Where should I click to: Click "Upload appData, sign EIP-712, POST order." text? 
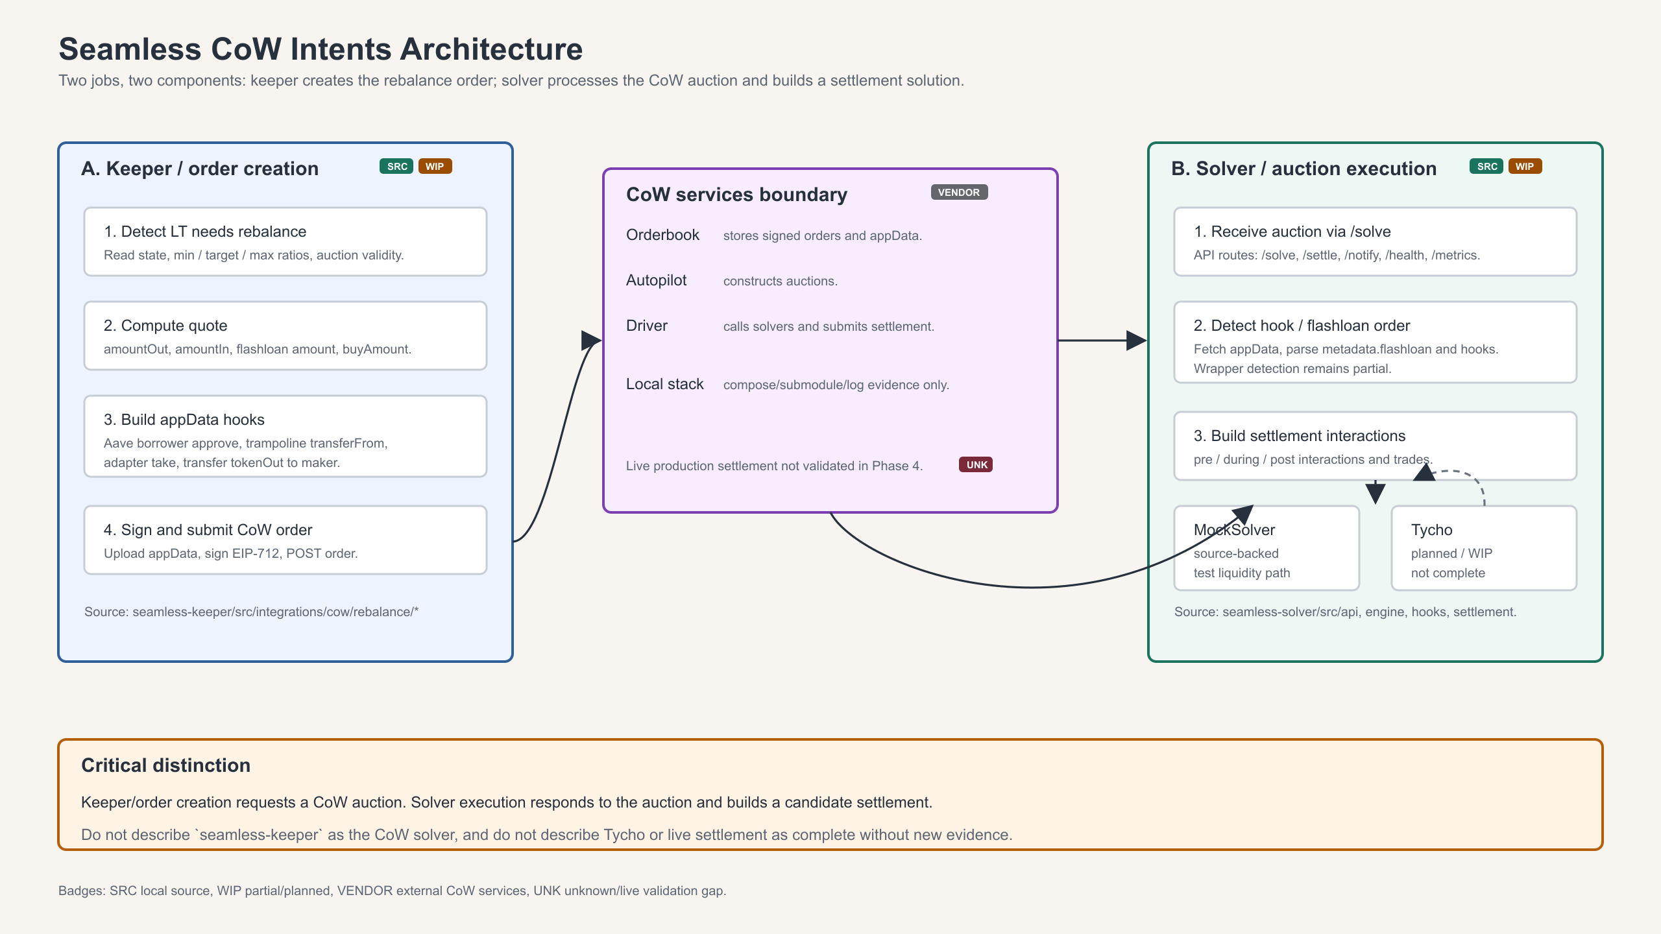click(231, 553)
